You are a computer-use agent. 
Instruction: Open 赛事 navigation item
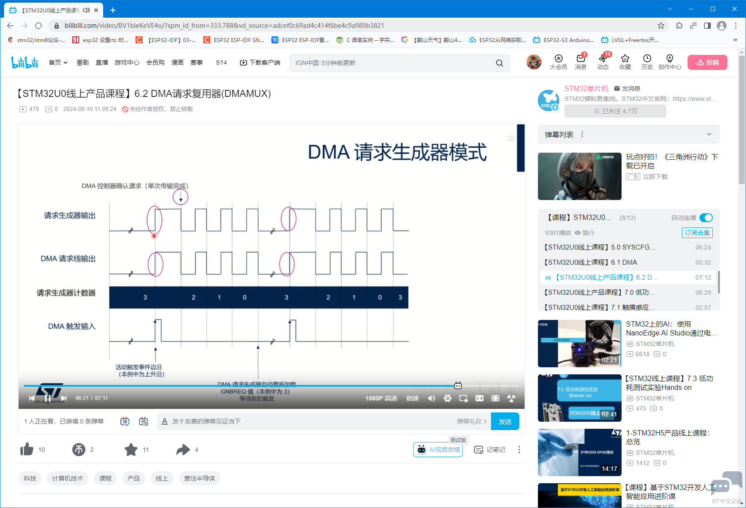[197, 62]
